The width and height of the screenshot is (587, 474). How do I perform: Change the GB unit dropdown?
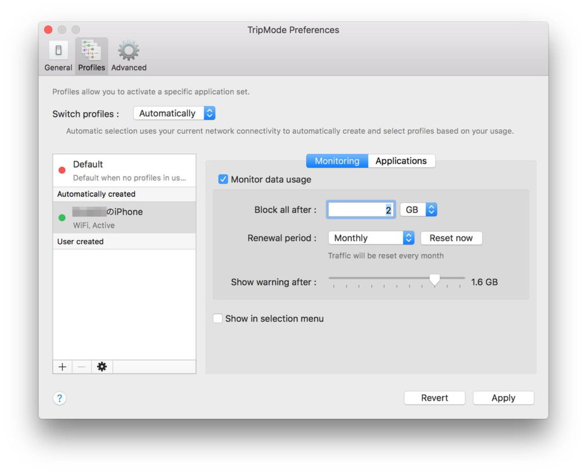tap(418, 210)
